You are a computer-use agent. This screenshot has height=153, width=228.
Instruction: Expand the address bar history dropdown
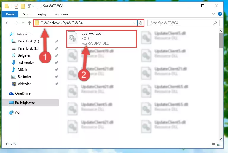[x=135, y=23]
